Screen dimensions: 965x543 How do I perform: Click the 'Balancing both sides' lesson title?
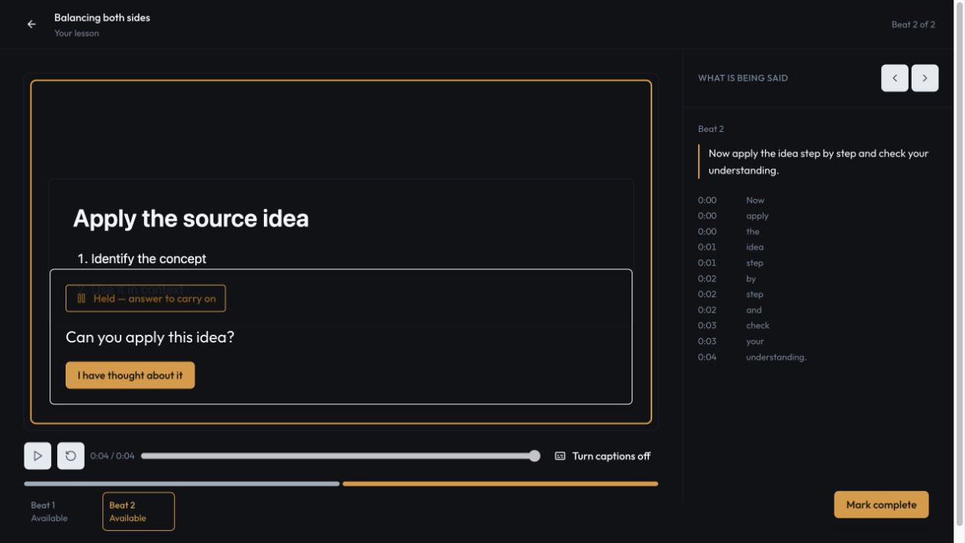click(x=102, y=18)
